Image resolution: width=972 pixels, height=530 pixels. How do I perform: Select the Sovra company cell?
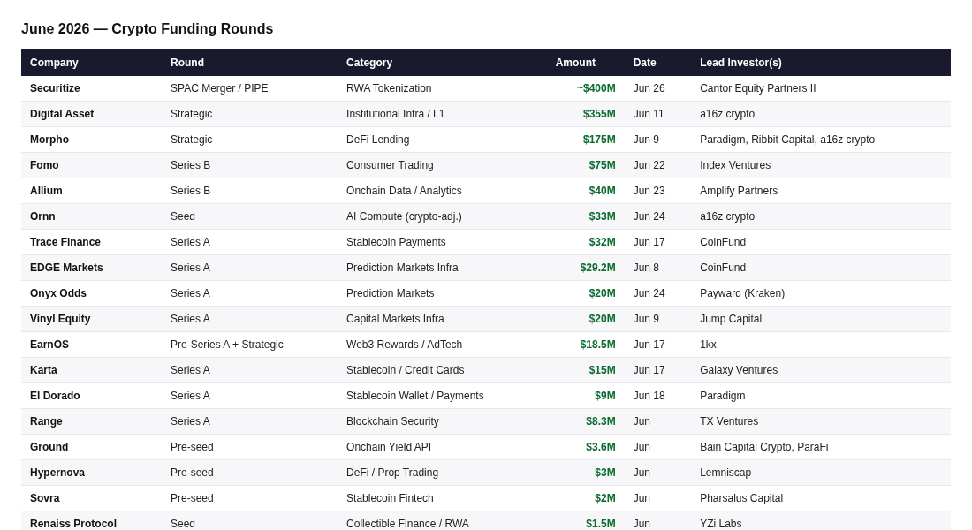click(45, 498)
